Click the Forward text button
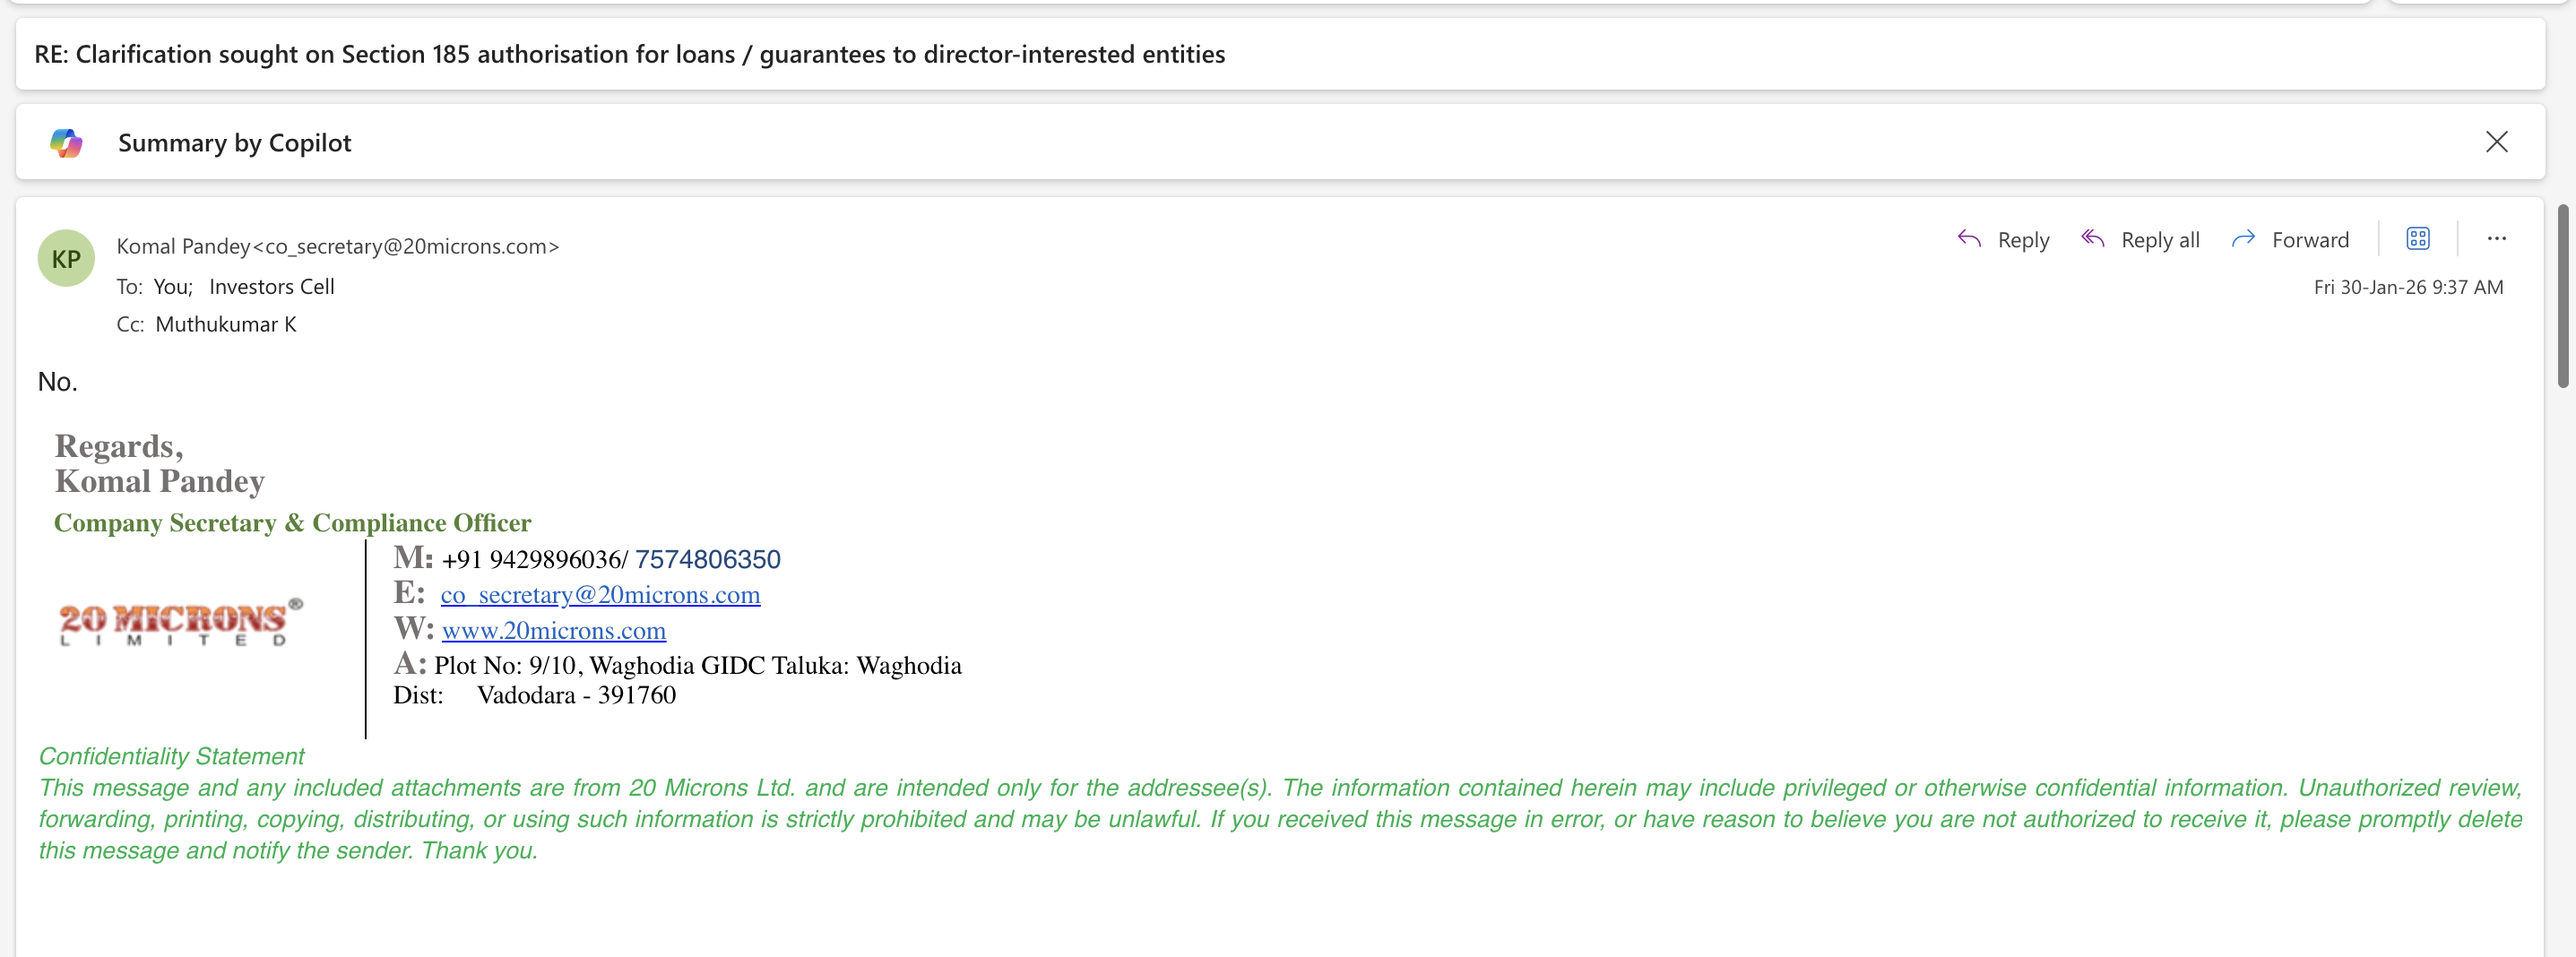Image resolution: width=2576 pixels, height=957 pixels. coord(2310,240)
